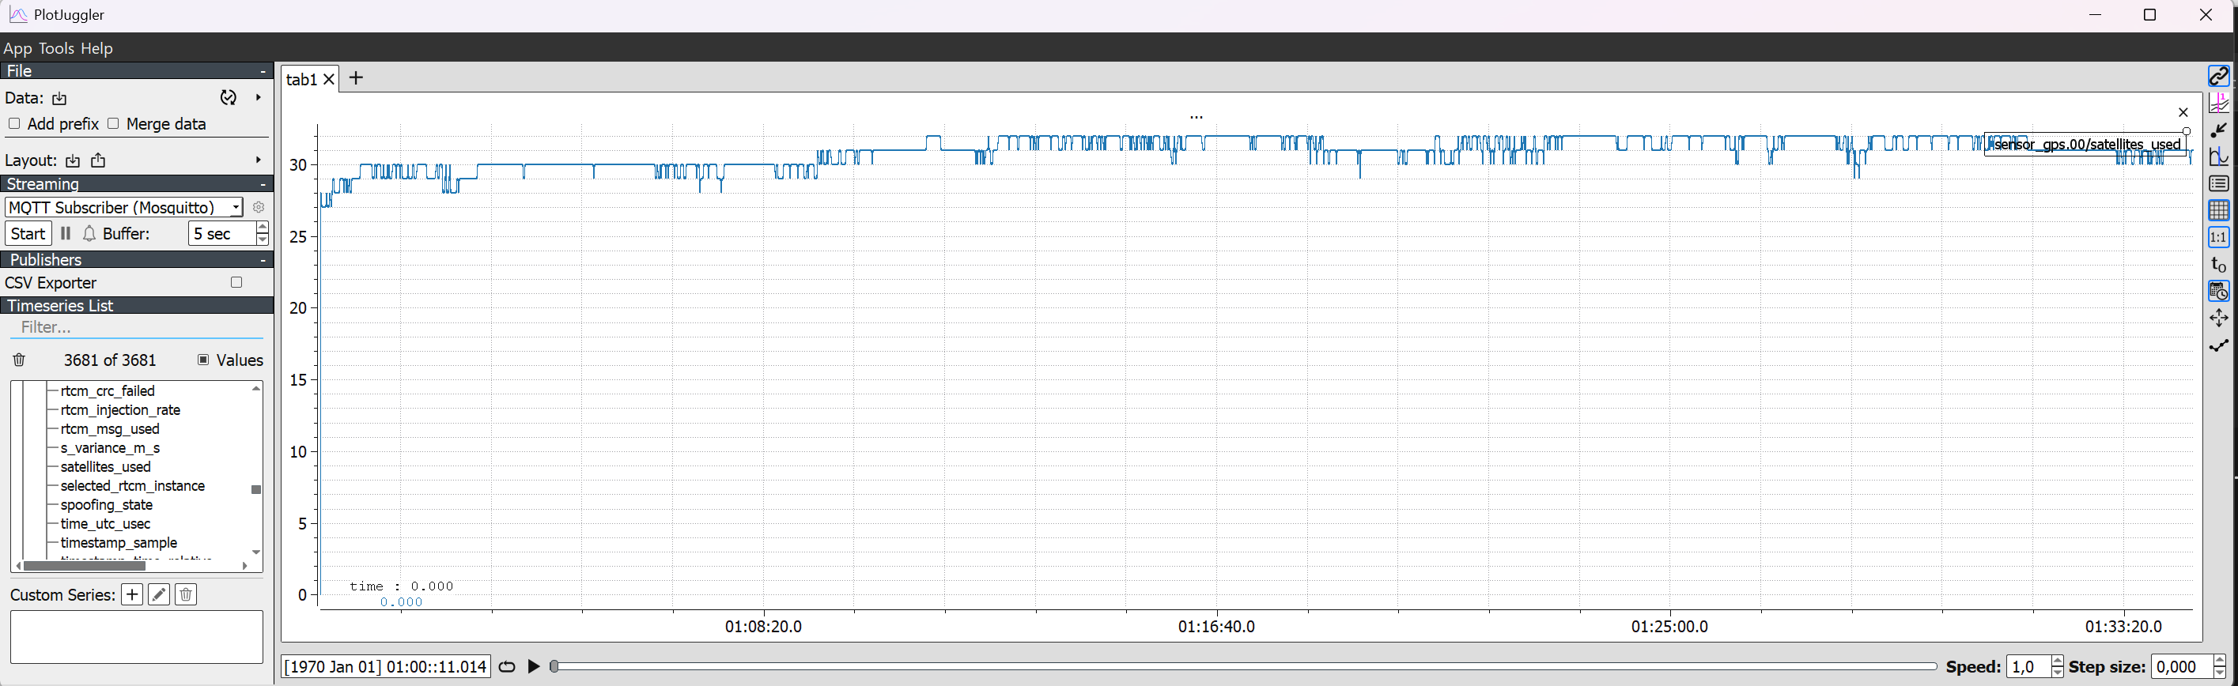Toggle the date-time display calendar icon
This screenshot has height=686, width=2238.
(2218, 291)
